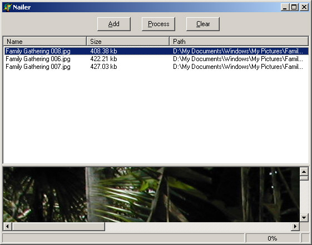Image resolution: width=312 pixels, height=245 pixels.
Task: Click the vertical scrollbar thumb in preview
Action: pyautogui.click(x=304, y=178)
